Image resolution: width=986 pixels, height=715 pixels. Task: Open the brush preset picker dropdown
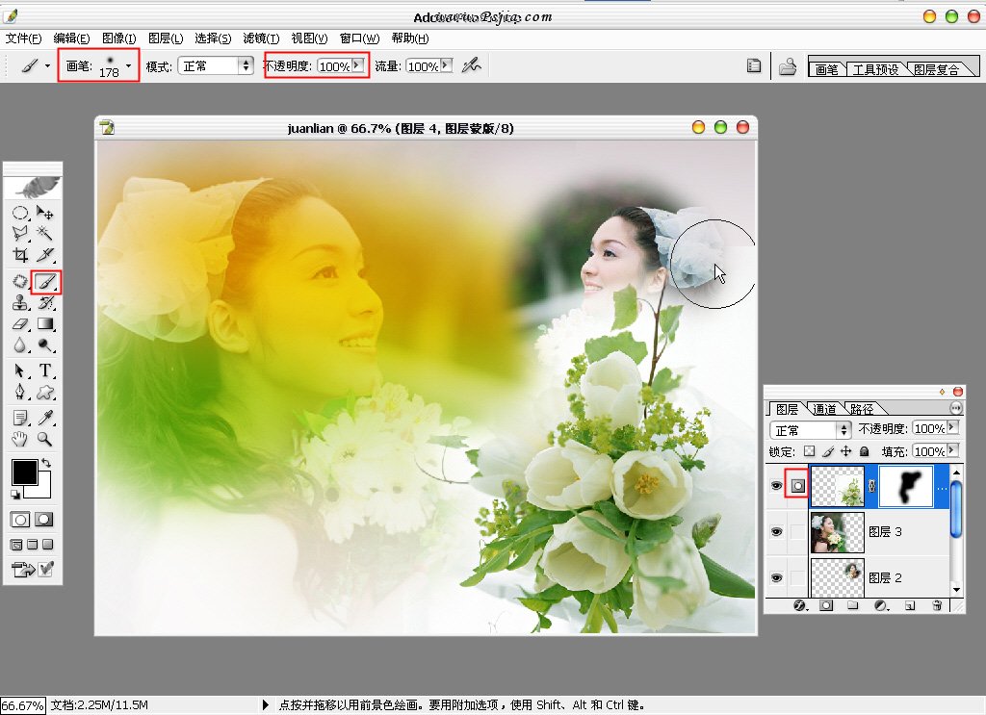(x=128, y=65)
